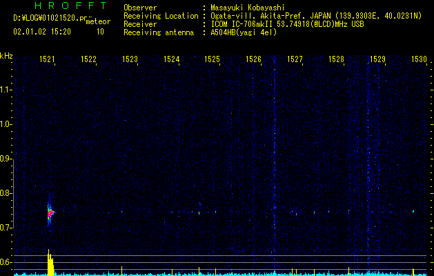The image size is (434, 276).
Task: Click the gray bracket on the frequency axis
Action: coord(13,193)
